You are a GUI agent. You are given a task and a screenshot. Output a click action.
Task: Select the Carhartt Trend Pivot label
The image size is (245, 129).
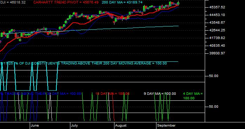[x=66, y=2]
